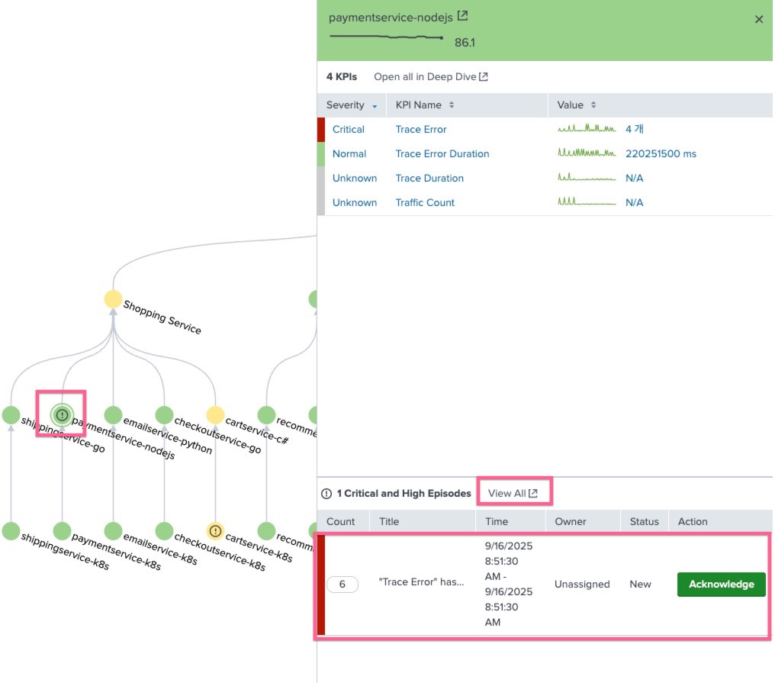Select the Shopping Service node

coord(113,299)
